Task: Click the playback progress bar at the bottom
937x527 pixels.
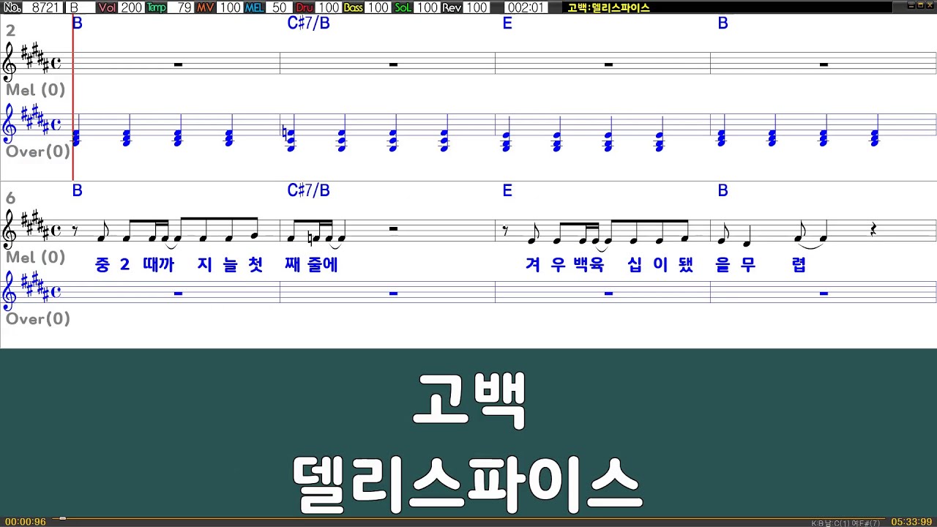Action: (x=468, y=518)
